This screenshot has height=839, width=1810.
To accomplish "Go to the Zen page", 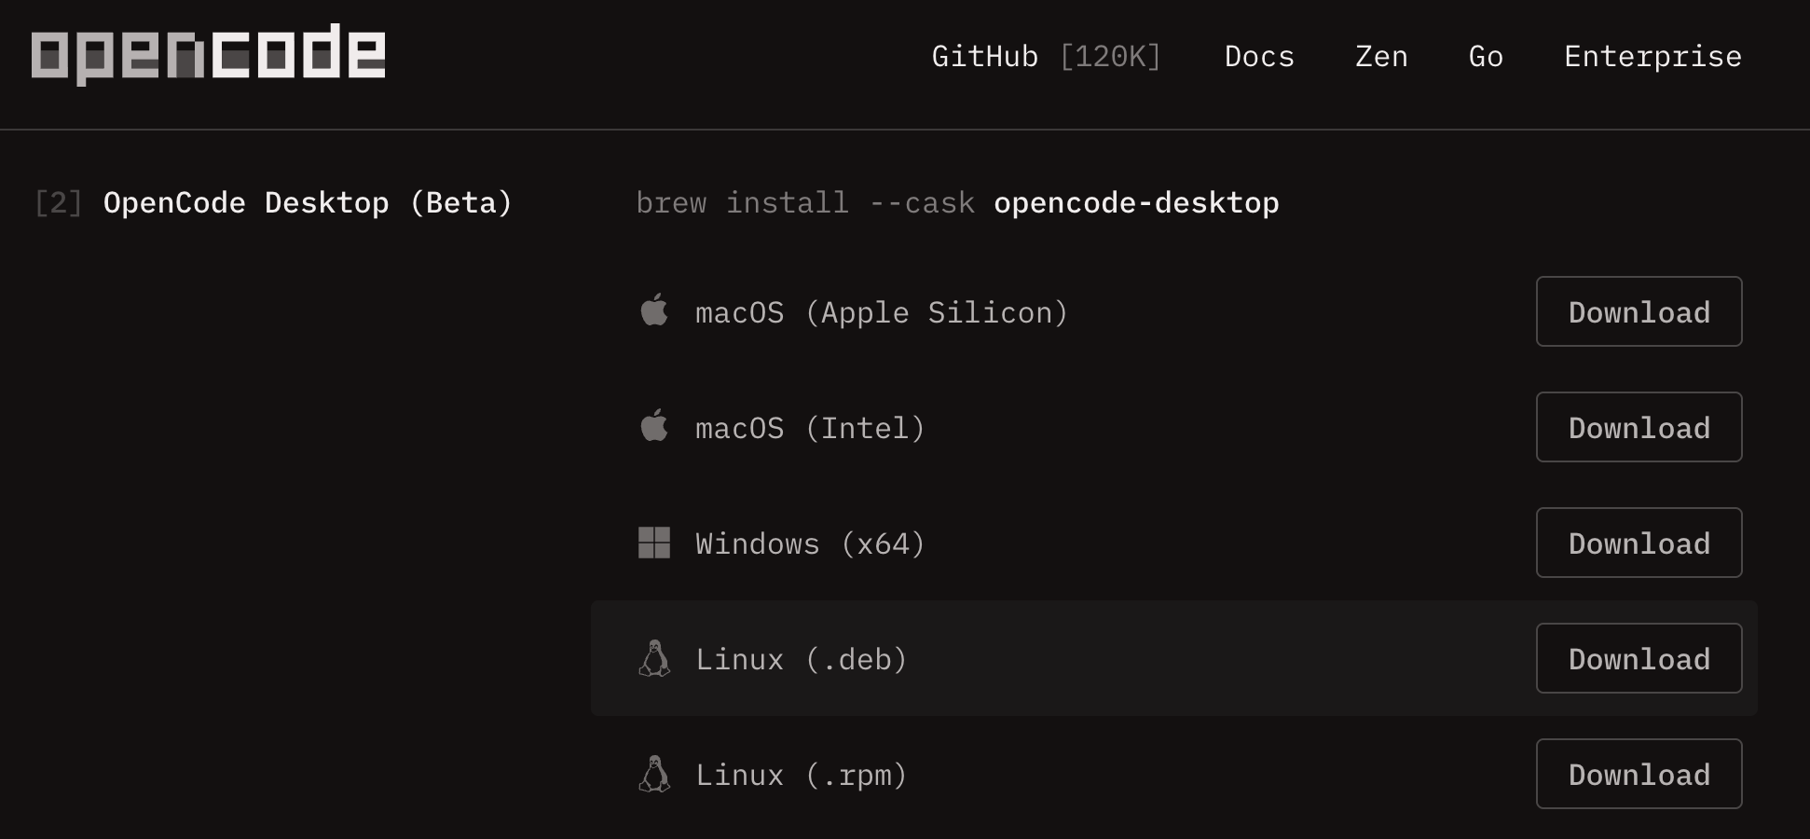I will pyautogui.click(x=1381, y=57).
